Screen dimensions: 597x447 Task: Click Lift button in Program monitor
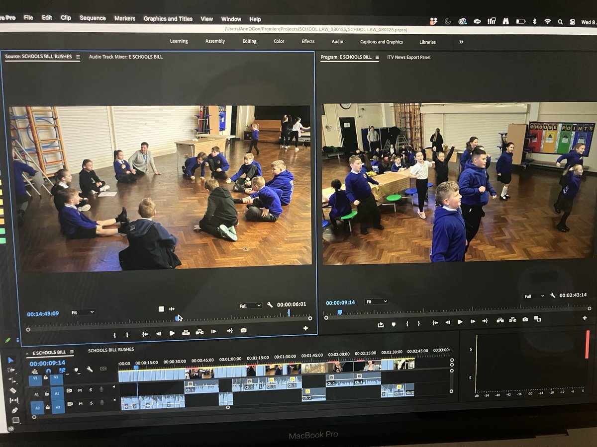500,320
